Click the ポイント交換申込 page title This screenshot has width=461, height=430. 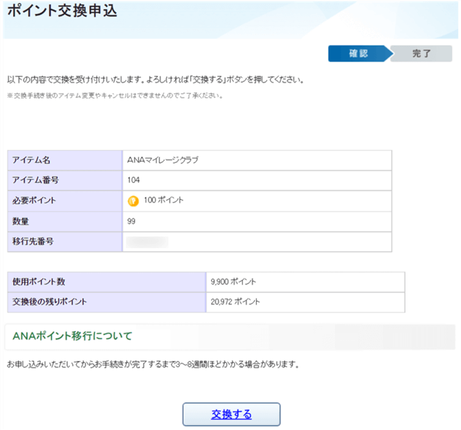61,12
